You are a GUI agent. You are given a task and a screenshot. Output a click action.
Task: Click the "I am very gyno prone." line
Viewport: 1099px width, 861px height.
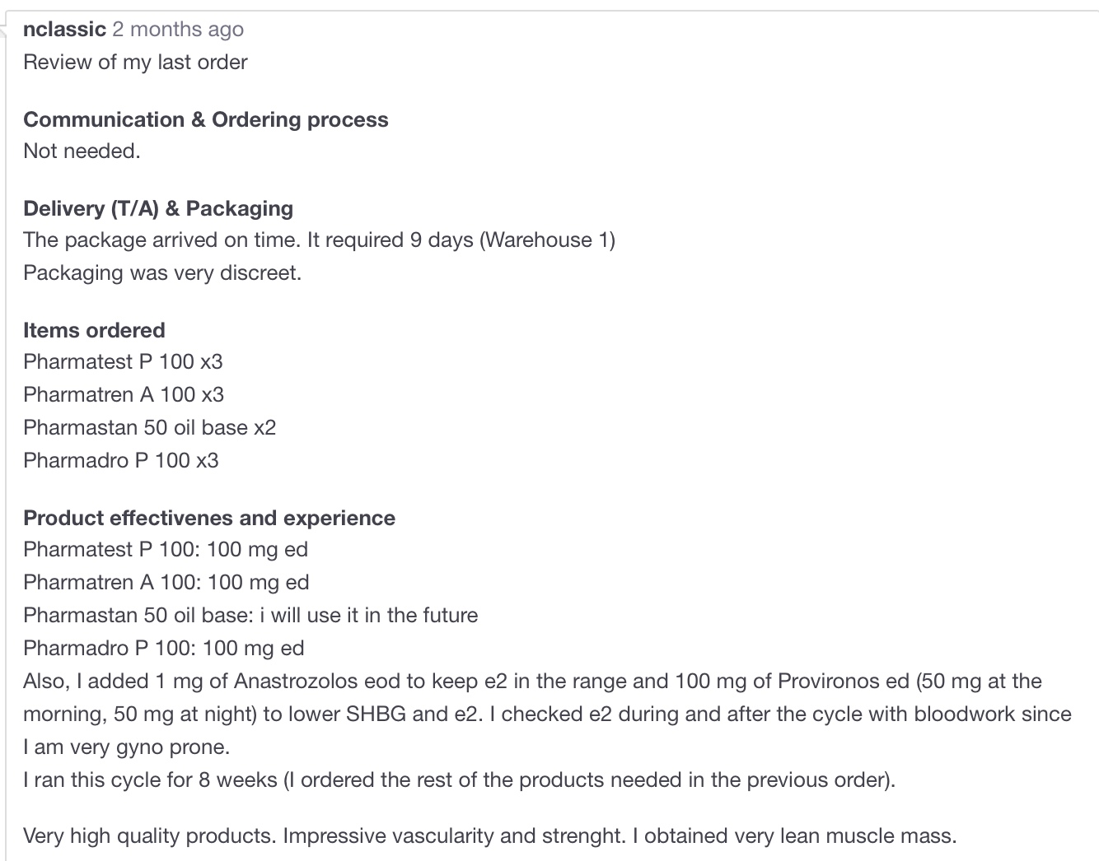(126, 747)
